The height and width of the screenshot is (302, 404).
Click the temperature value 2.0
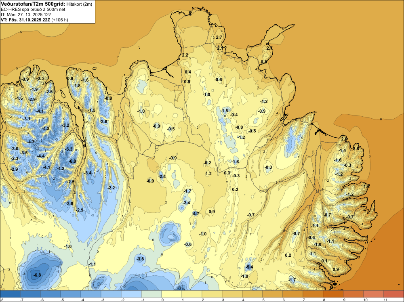coord(344,139)
